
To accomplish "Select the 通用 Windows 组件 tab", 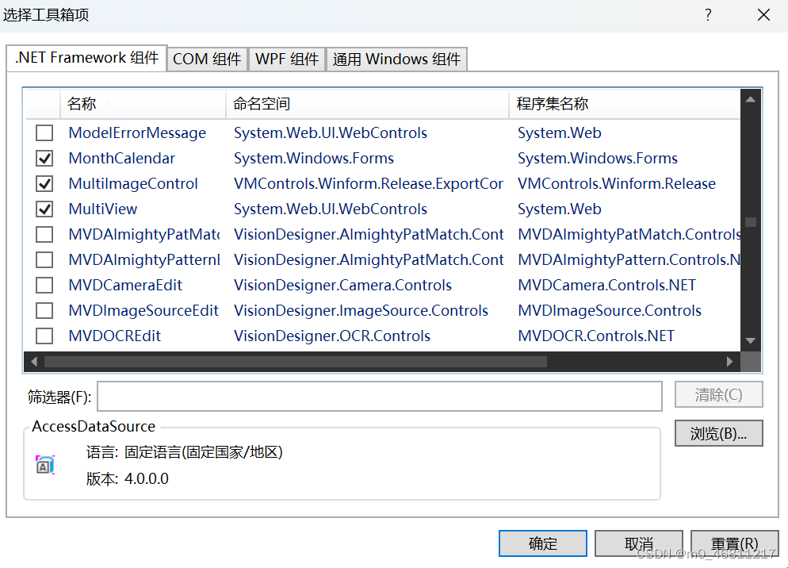I will click(x=396, y=59).
